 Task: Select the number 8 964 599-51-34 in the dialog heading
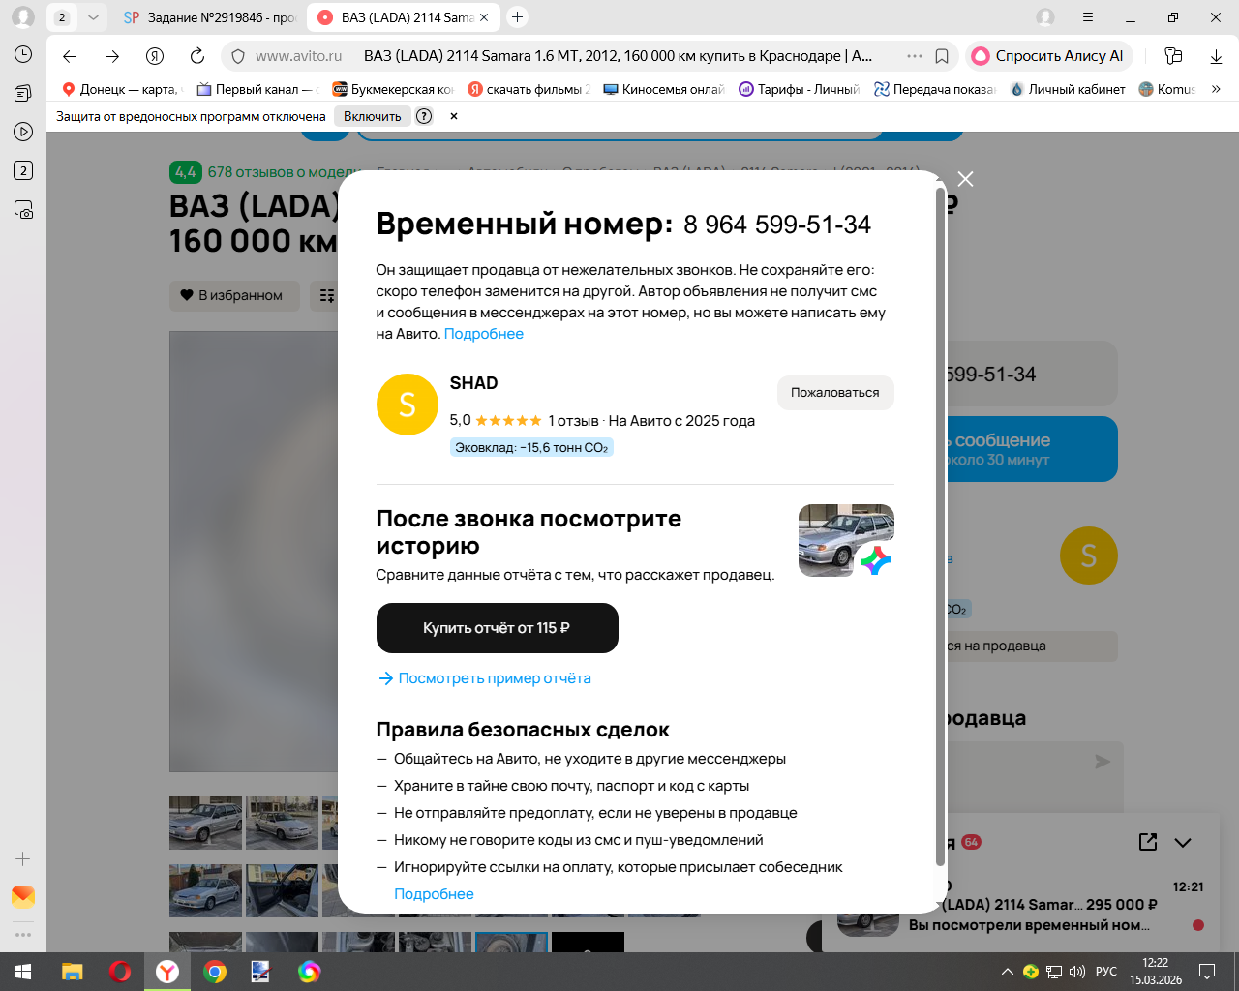(x=777, y=225)
